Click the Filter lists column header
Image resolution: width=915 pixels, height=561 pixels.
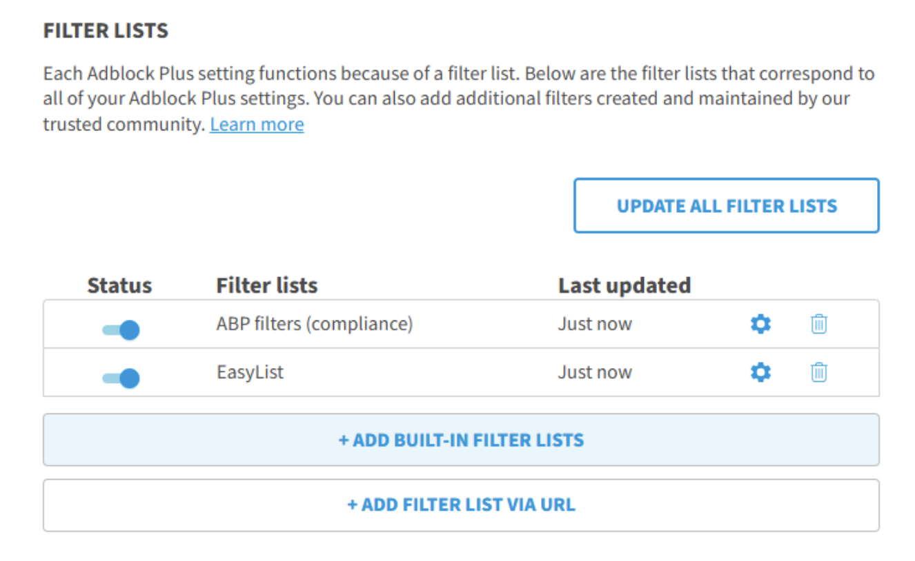266,285
